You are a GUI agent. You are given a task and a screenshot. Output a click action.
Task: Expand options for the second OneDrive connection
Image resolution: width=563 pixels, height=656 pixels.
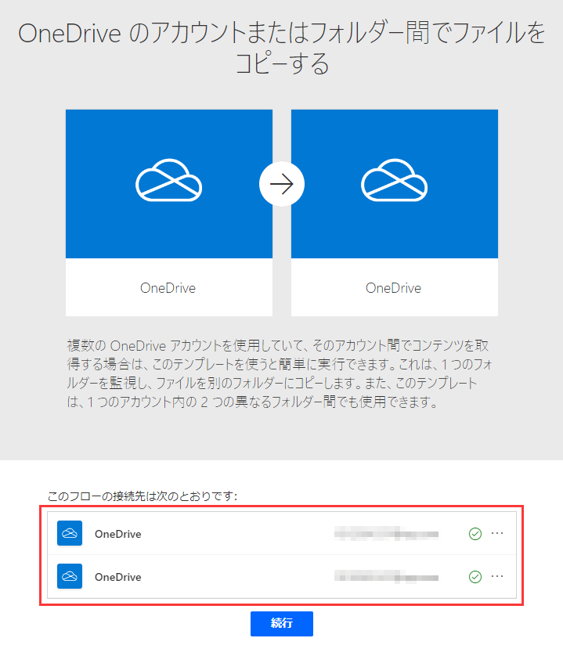(497, 577)
